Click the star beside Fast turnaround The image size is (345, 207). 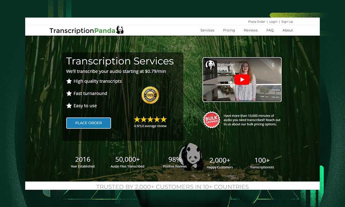tap(69, 93)
